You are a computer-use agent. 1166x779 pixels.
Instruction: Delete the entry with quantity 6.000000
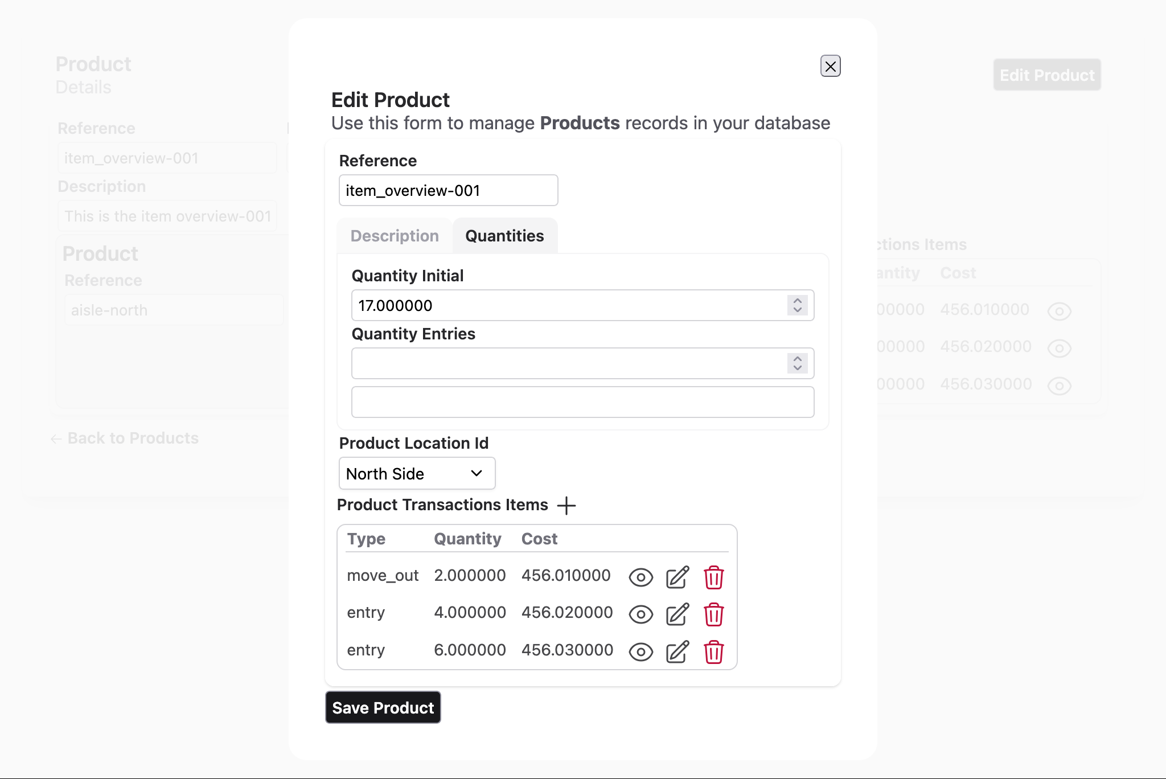(x=713, y=652)
